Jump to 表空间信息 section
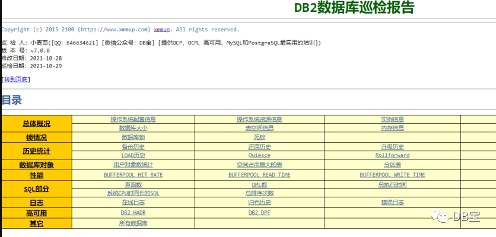 259,128
